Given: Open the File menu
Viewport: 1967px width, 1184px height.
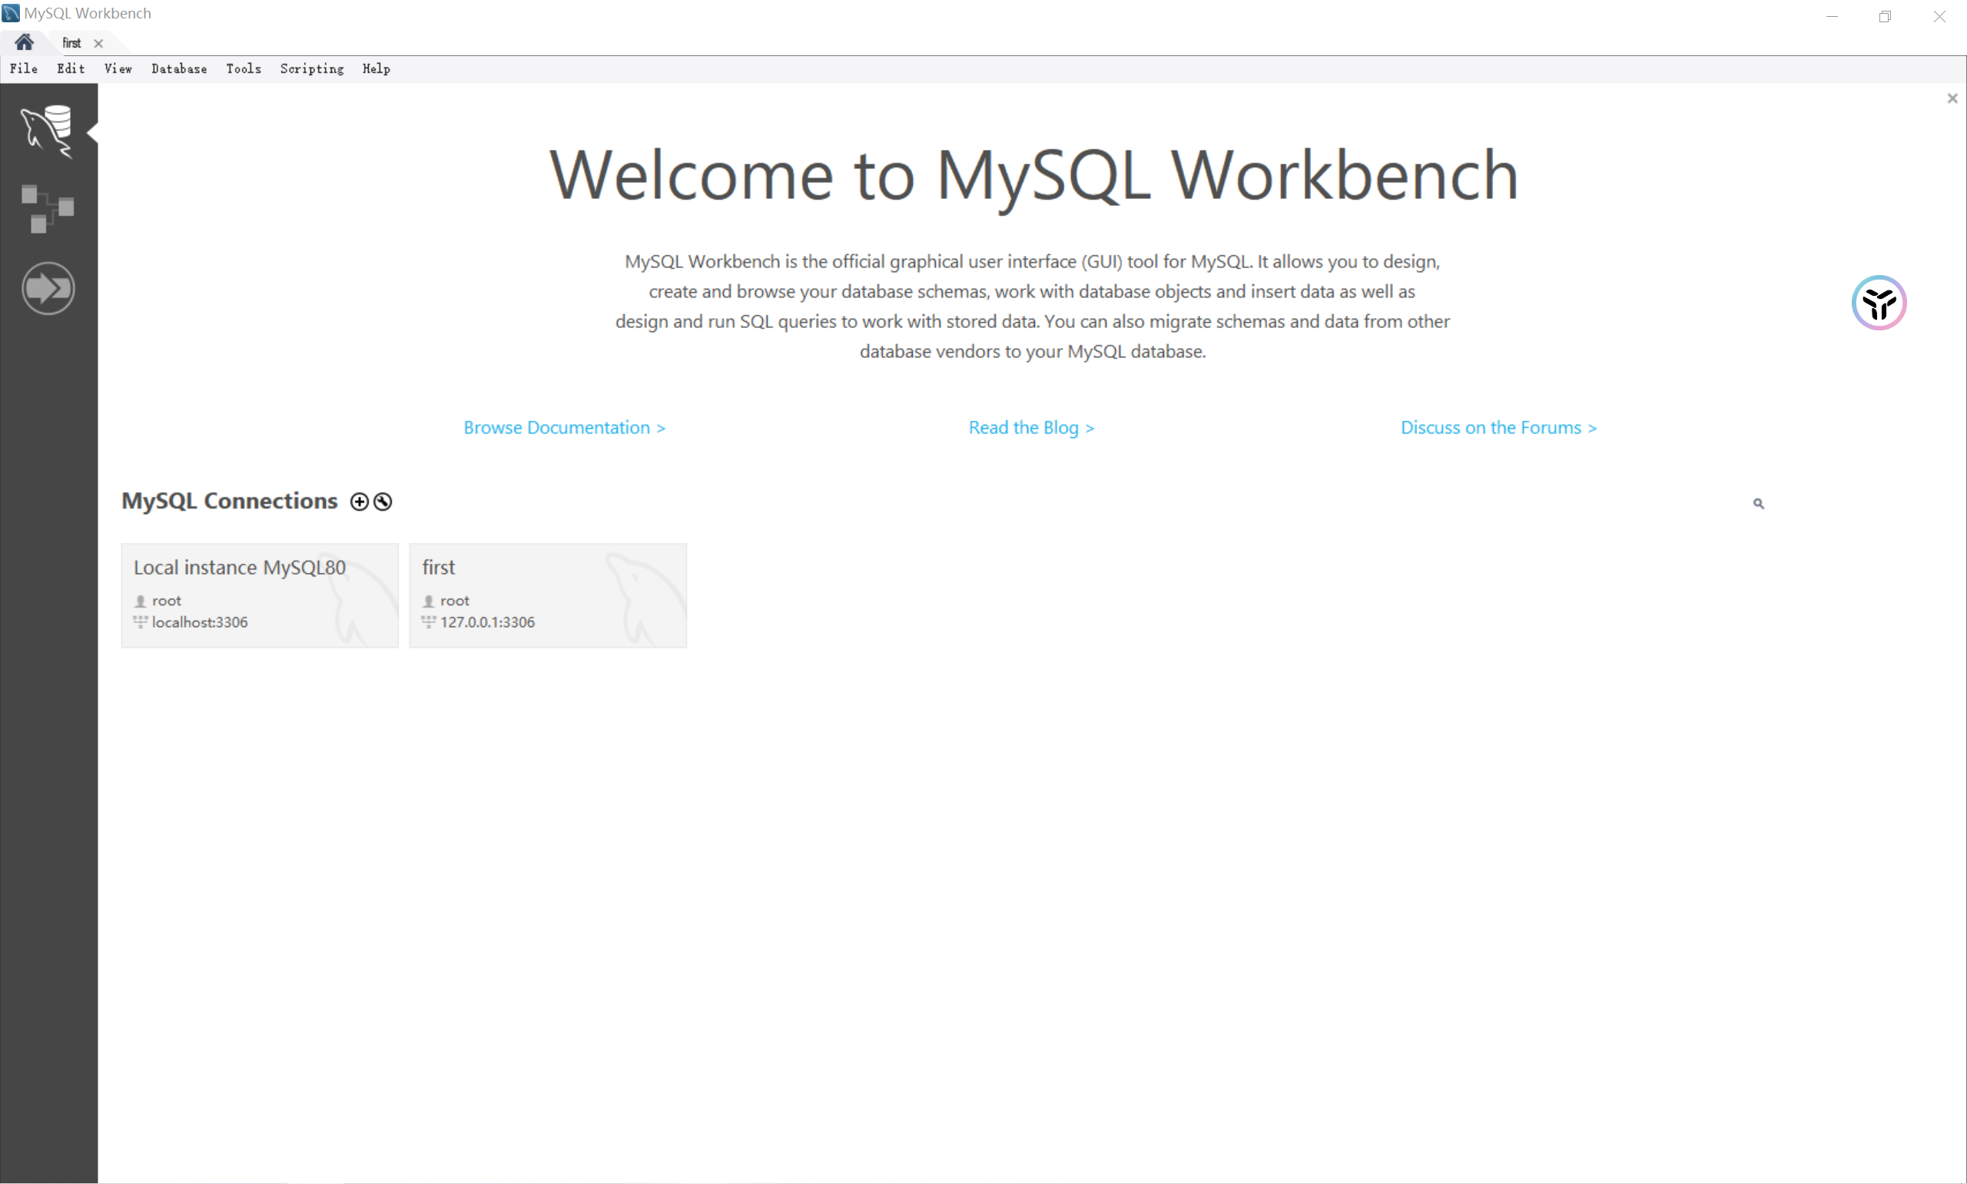Looking at the screenshot, I should [24, 68].
